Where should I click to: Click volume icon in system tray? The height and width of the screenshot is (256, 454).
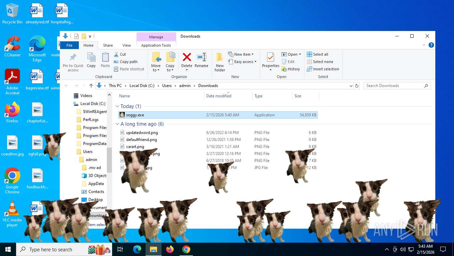click(403, 249)
